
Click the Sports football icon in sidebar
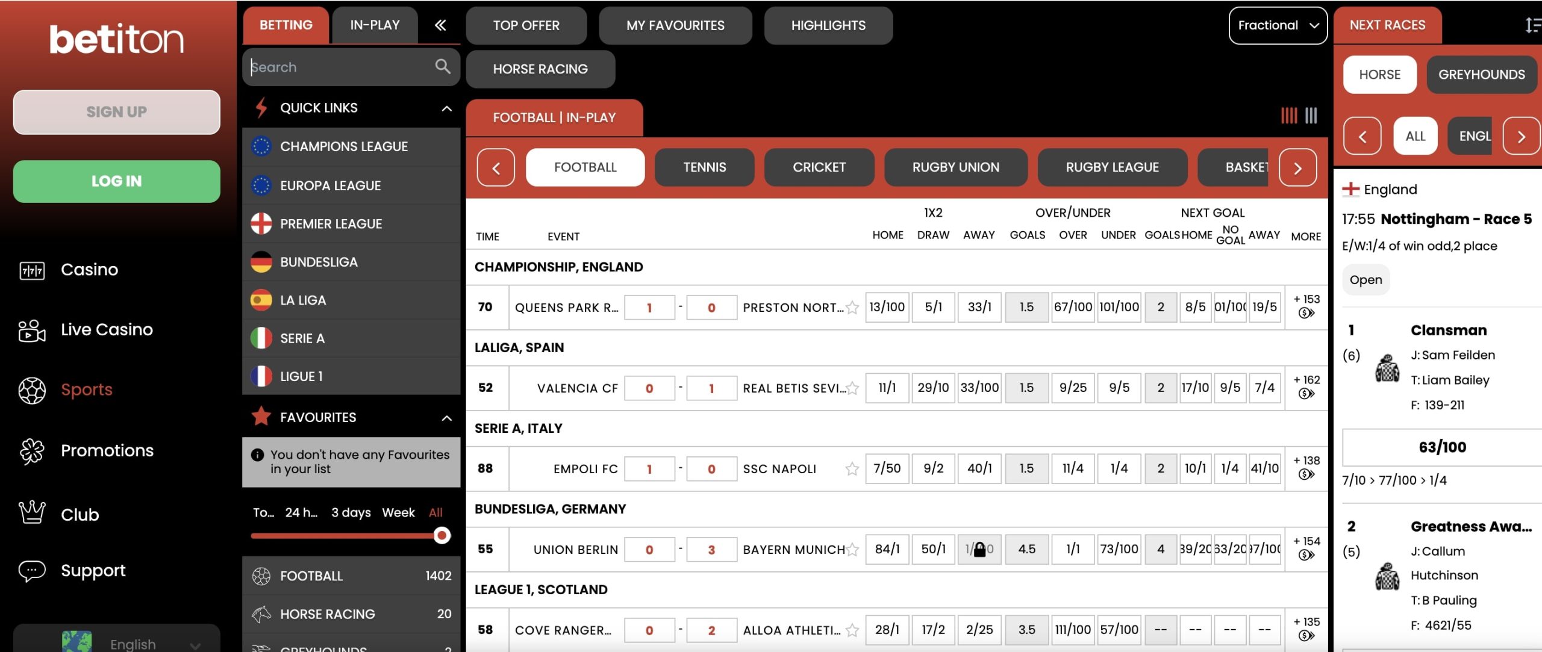(32, 390)
